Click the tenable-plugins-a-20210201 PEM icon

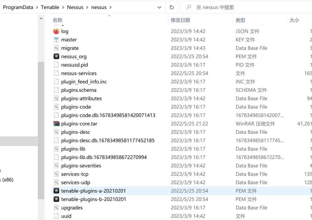pos(56,191)
